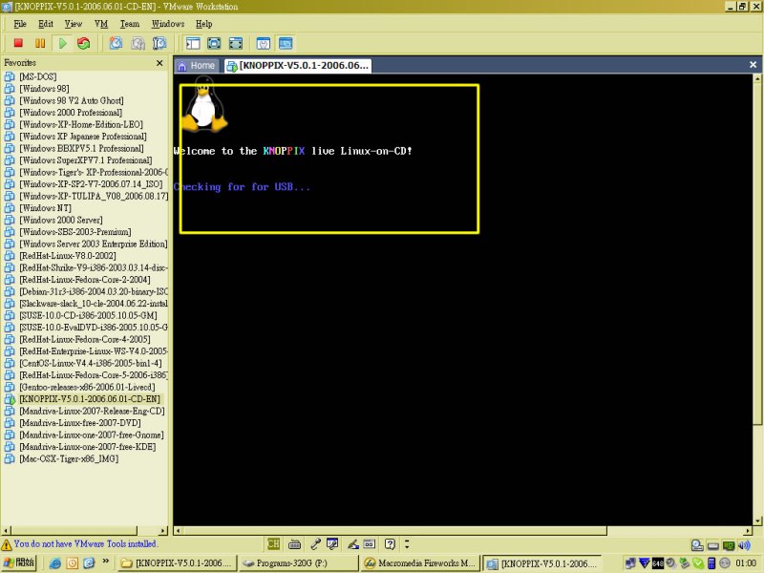764x573 pixels.
Task: Close the current VM tab with X
Action: tap(753, 64)
